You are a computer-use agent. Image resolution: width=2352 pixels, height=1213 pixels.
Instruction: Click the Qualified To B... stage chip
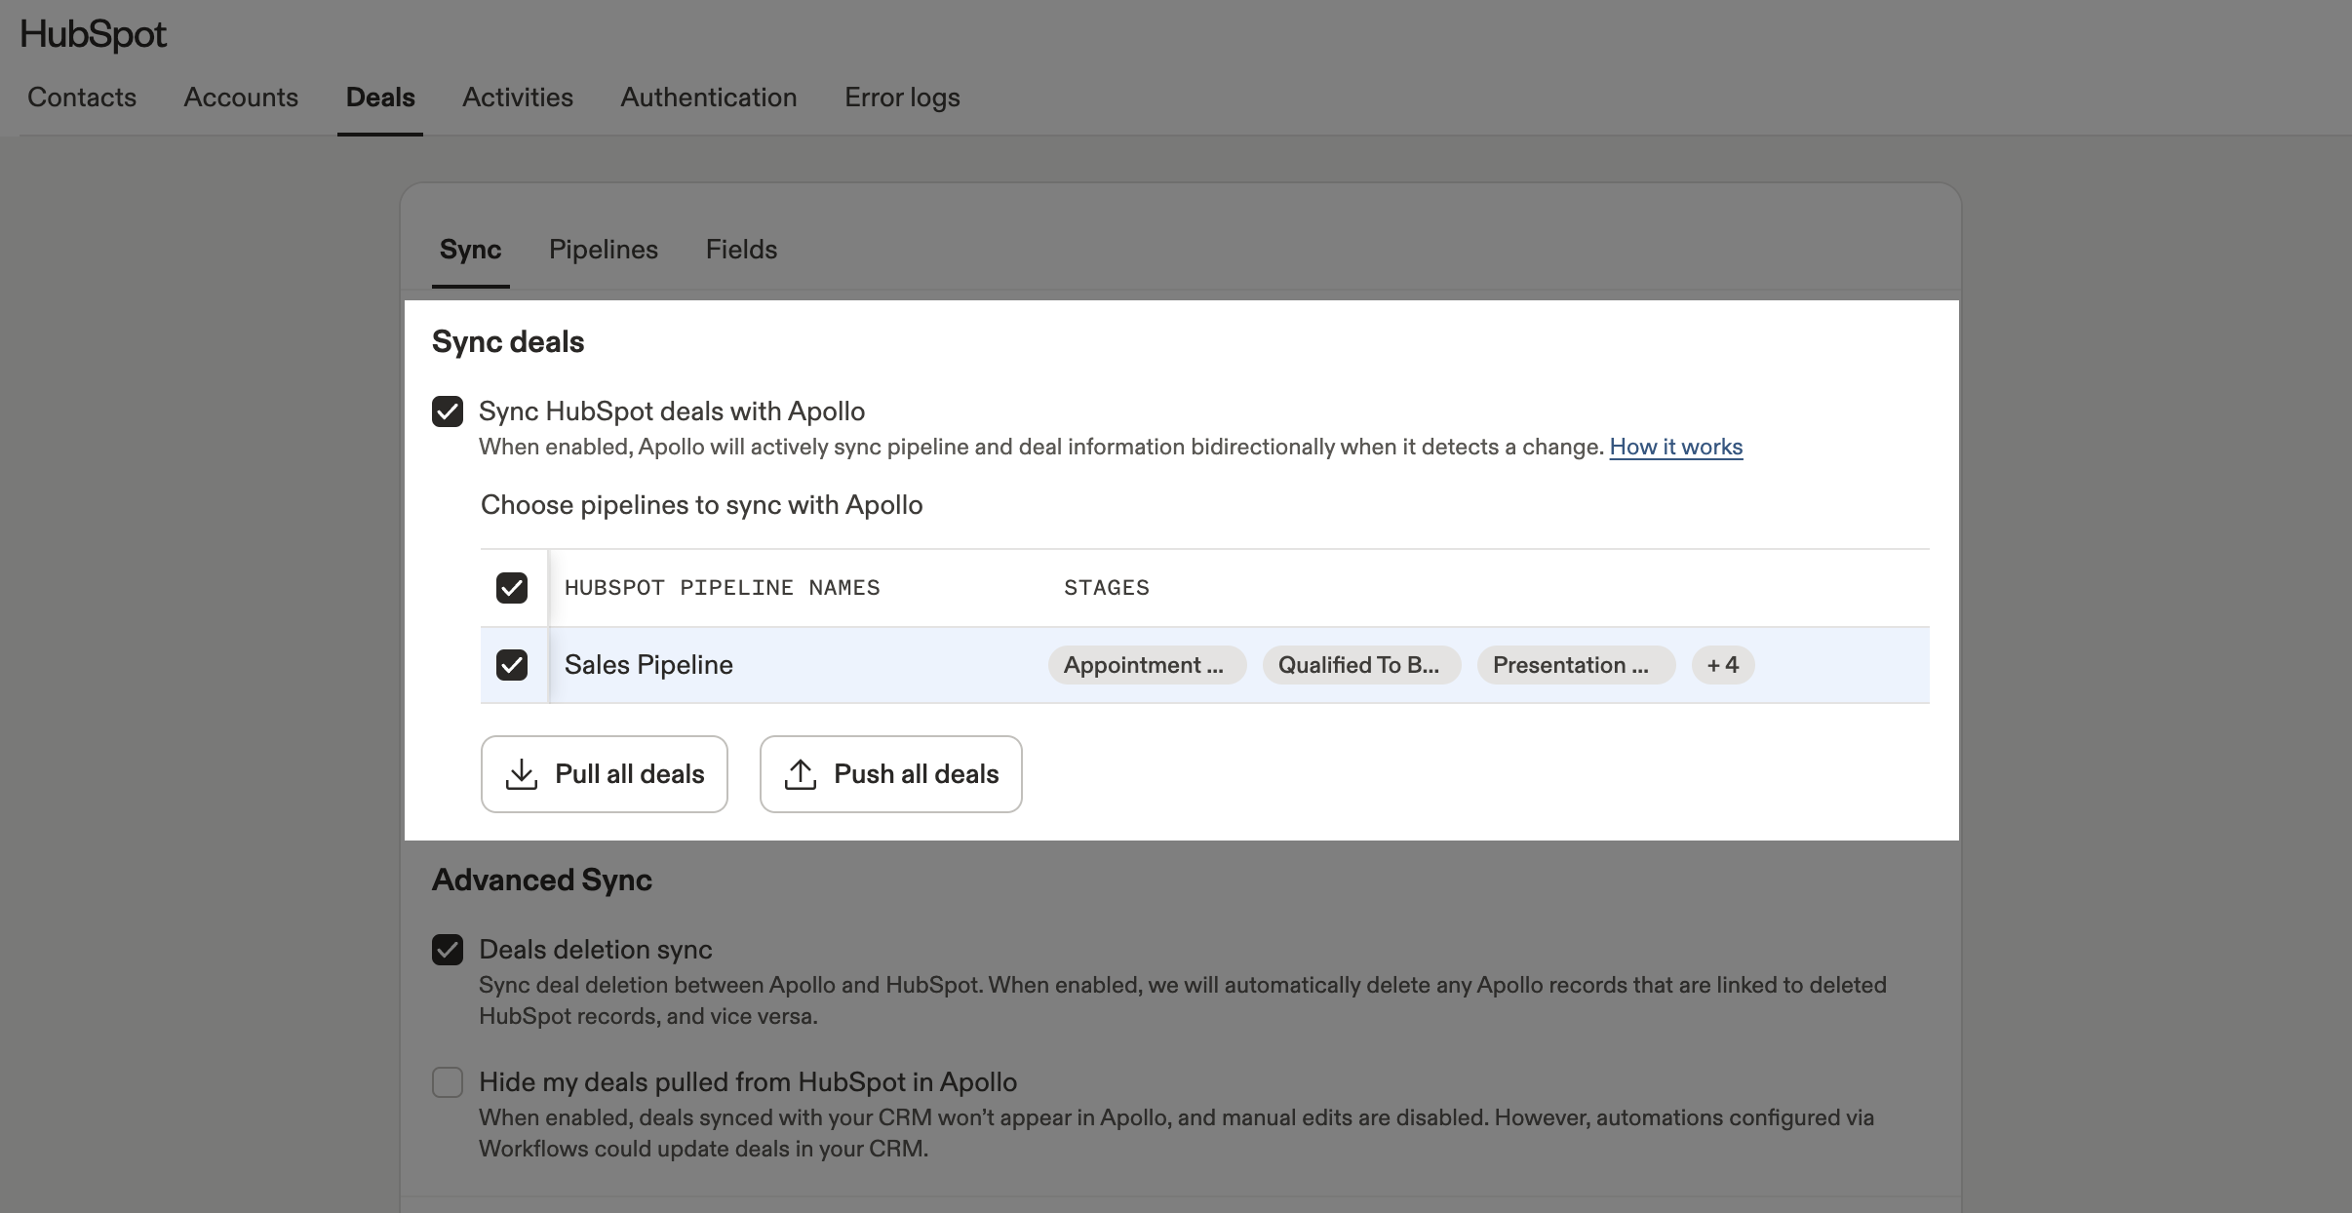point(1362,665)
